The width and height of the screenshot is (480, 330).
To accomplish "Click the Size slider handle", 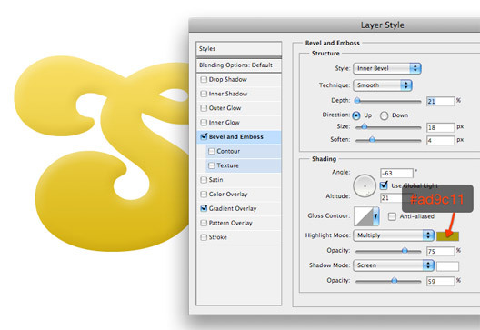I will pyautogui.click(x=365, y=126).
